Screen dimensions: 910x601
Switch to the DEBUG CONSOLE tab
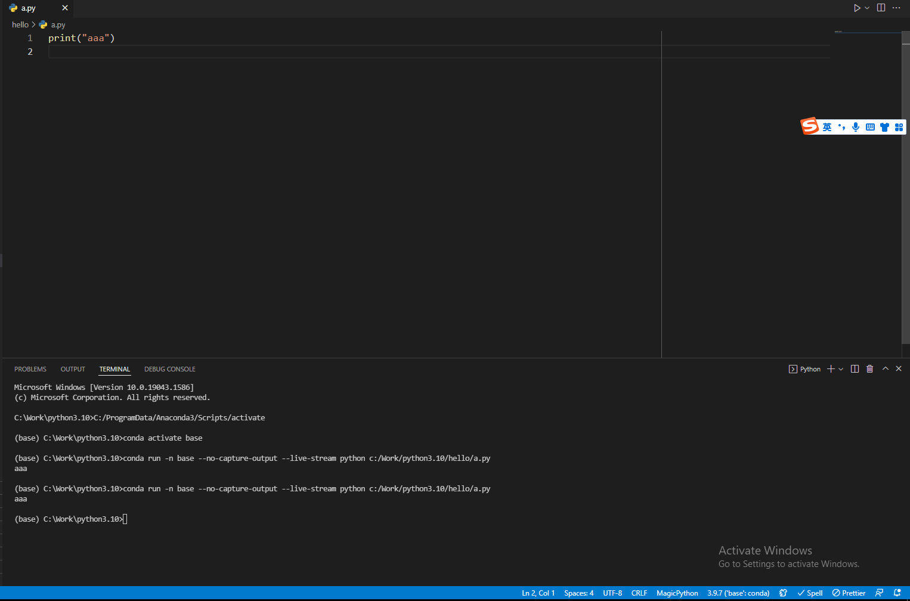170,369
